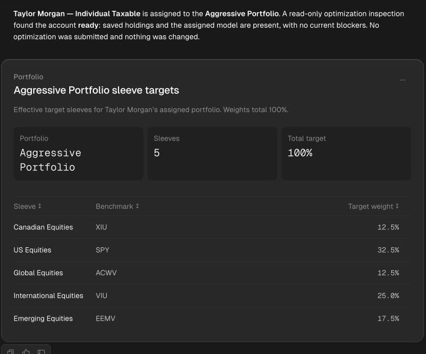Screen dimensions: 426x354
Task: Select the Global Equities sleeve name
Action: [x=38, y=273]
